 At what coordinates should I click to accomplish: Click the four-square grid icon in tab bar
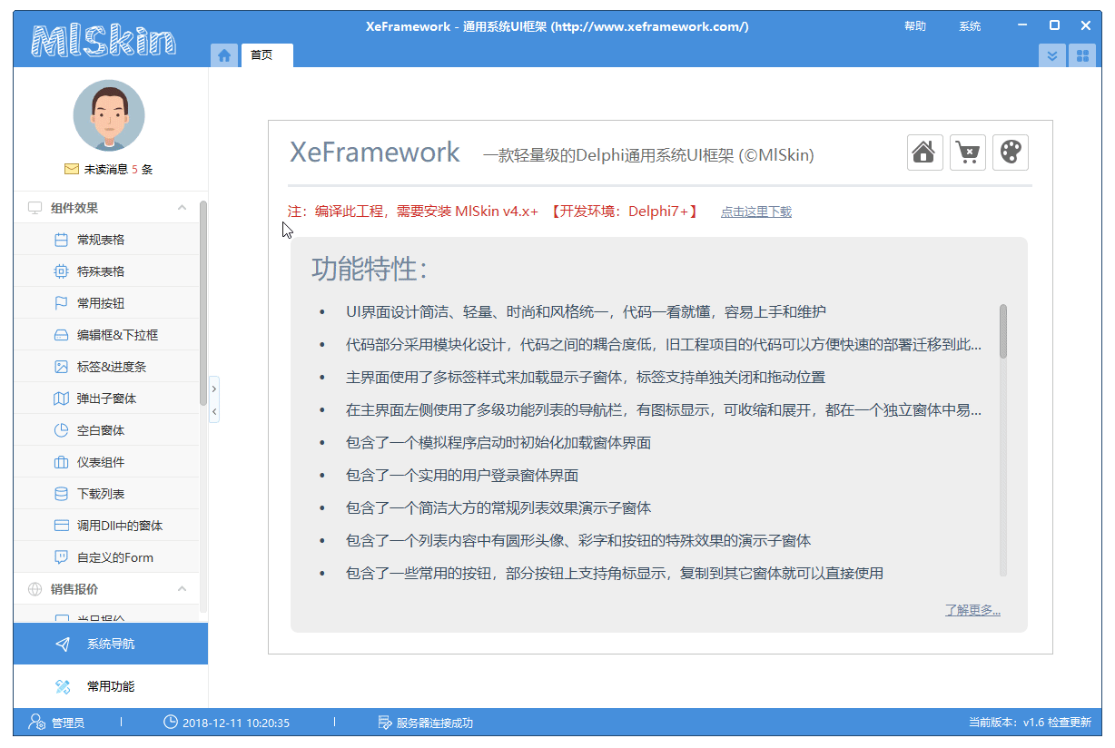click(x=1081, y=55)
